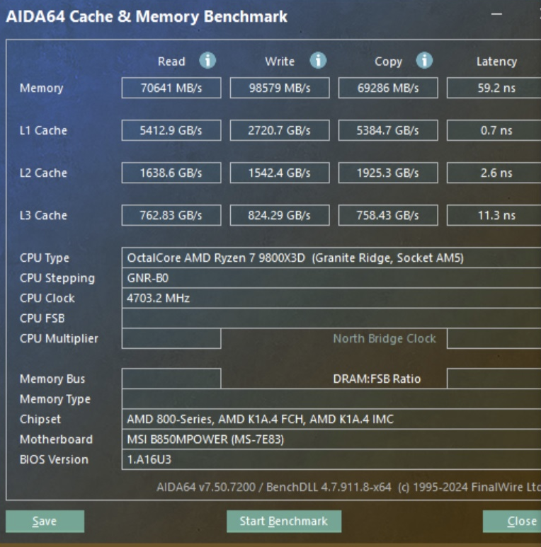The image size is (541, 547).
Task: Select L3 Cache Read 762.83 GB/s
Action: pos(171,215)
